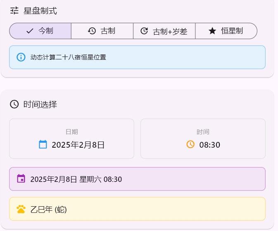Click the orange clock time icon

190,144
